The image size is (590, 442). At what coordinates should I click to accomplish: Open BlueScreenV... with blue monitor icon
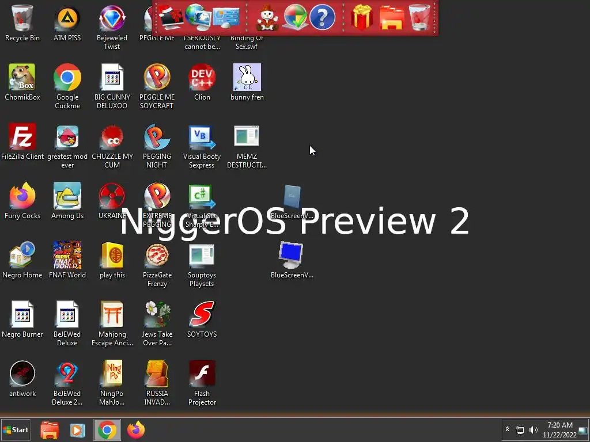coord(292,260)
